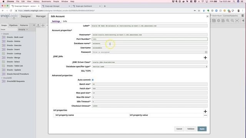Click the Port Number field

tap(150, 39)
